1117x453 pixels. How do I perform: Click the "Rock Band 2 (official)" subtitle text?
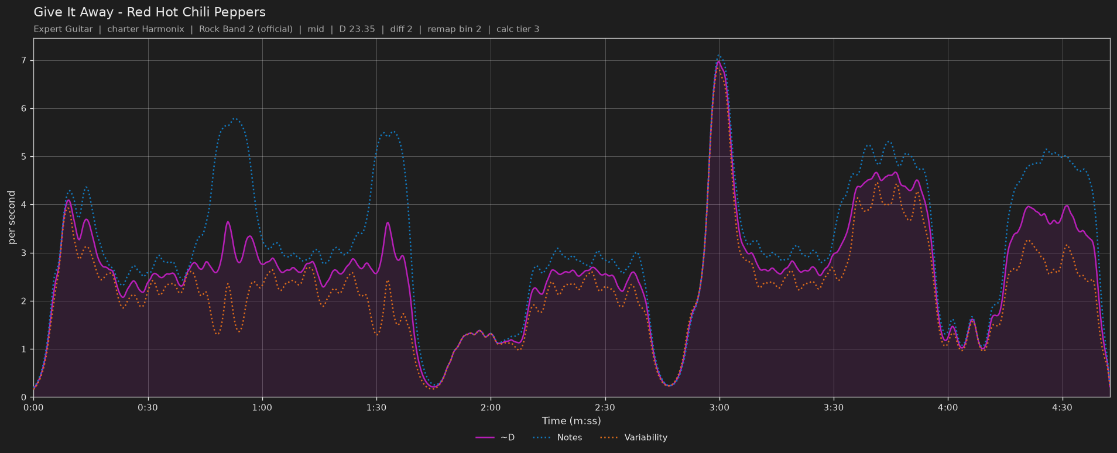(x=246, y=29)
